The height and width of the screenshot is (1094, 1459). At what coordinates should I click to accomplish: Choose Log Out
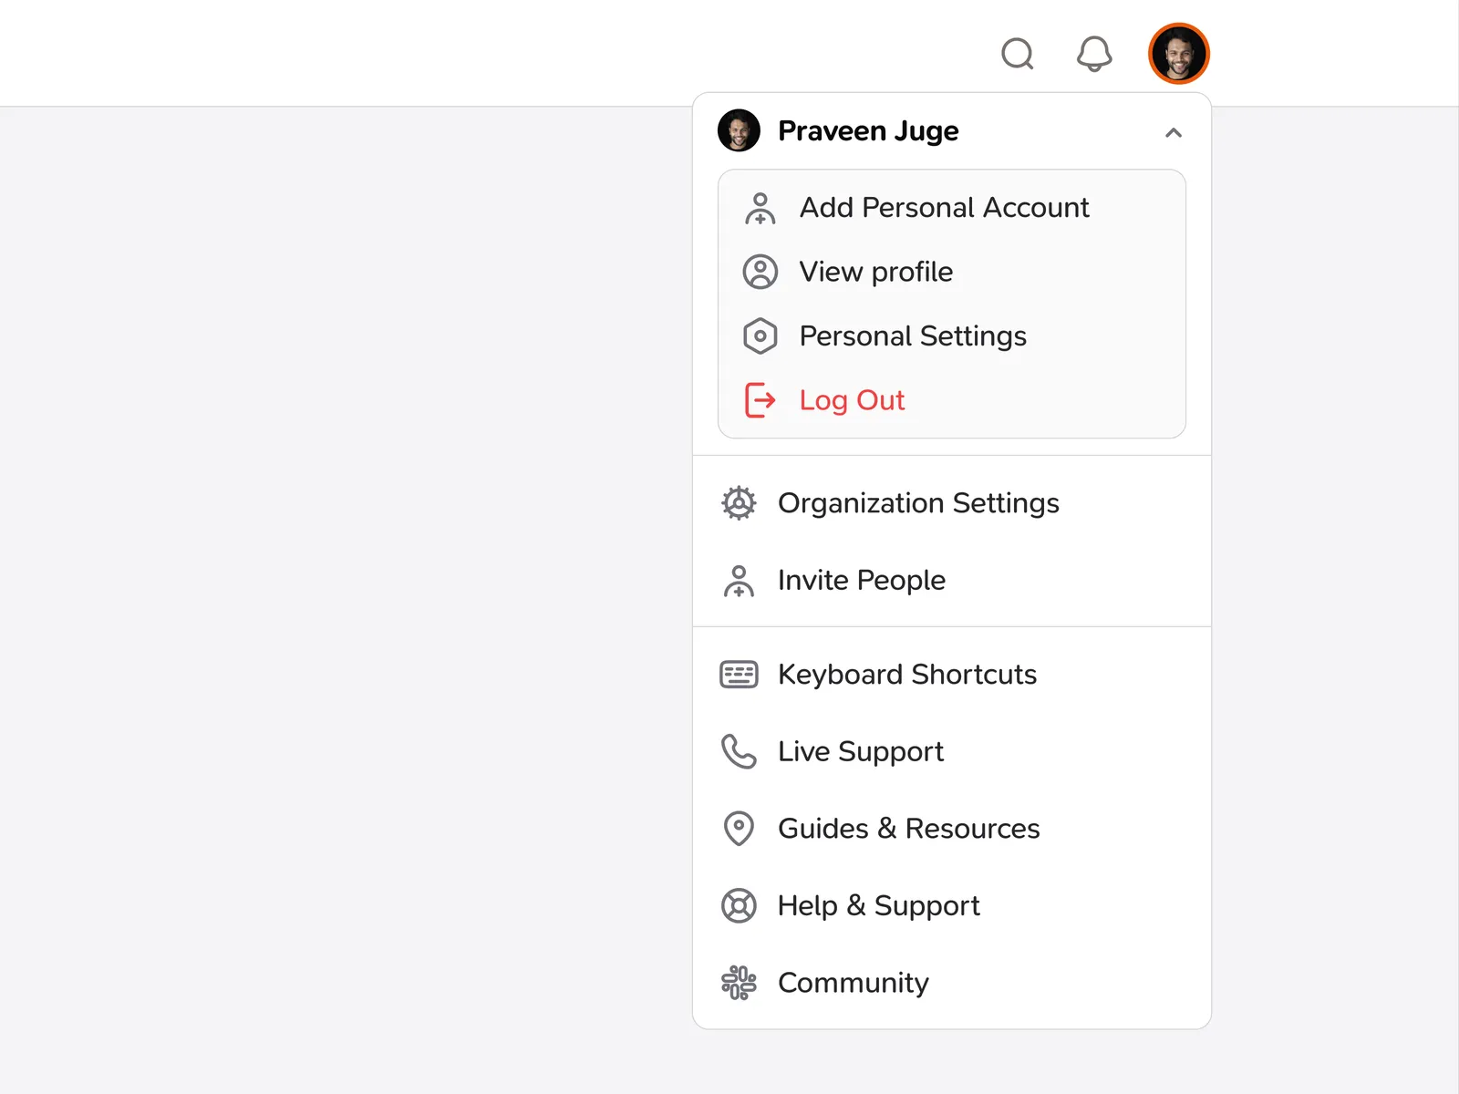(852, 400)
